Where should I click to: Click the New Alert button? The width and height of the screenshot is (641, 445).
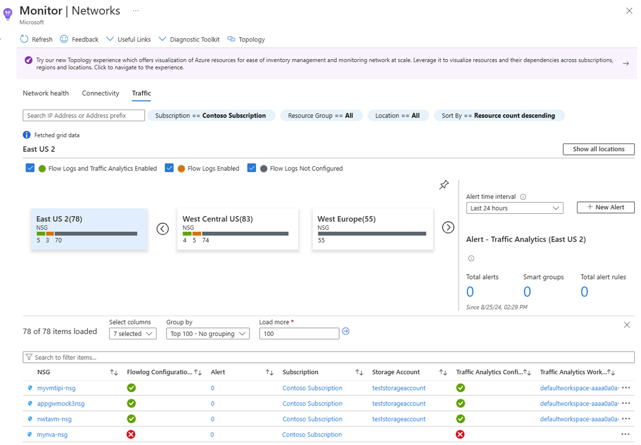(x=605, y=207)
